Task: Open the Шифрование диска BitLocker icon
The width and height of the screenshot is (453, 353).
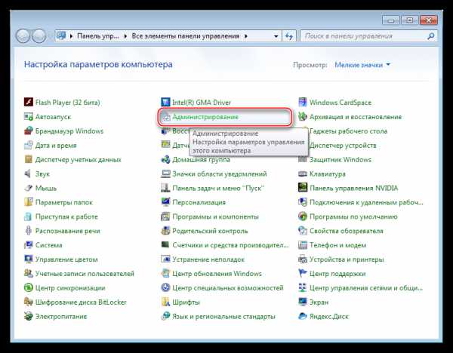Action: (29, 302)
